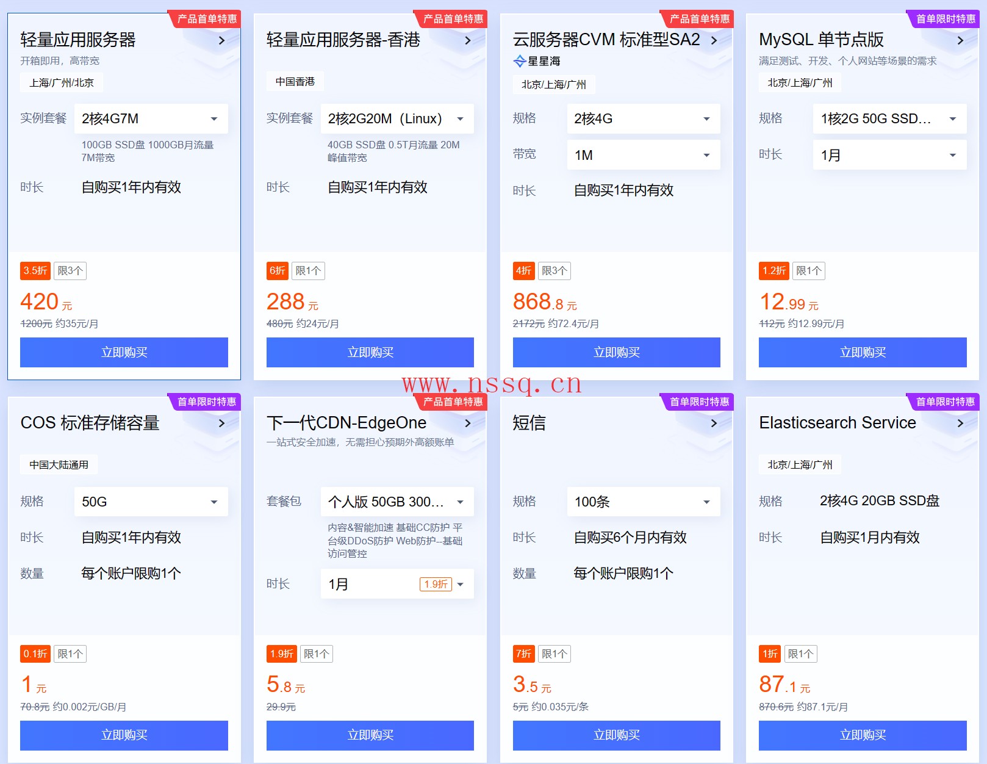
Task: Click 云服务器CVM 标准型SA2 title
Action: 606,40
